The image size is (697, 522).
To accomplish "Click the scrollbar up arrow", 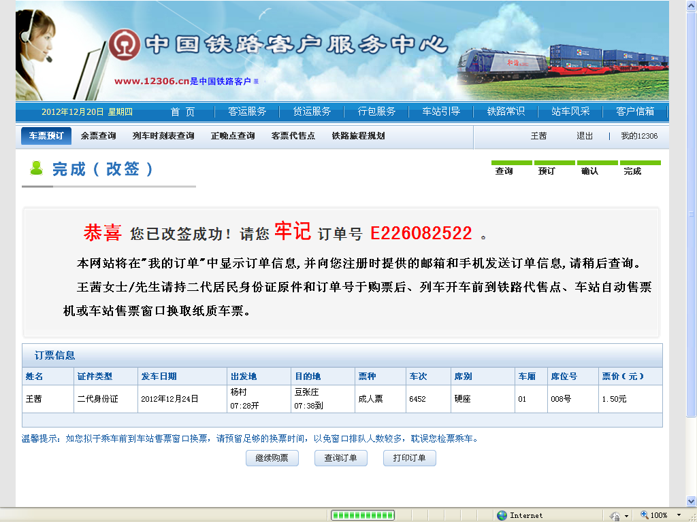I will 692,5.
